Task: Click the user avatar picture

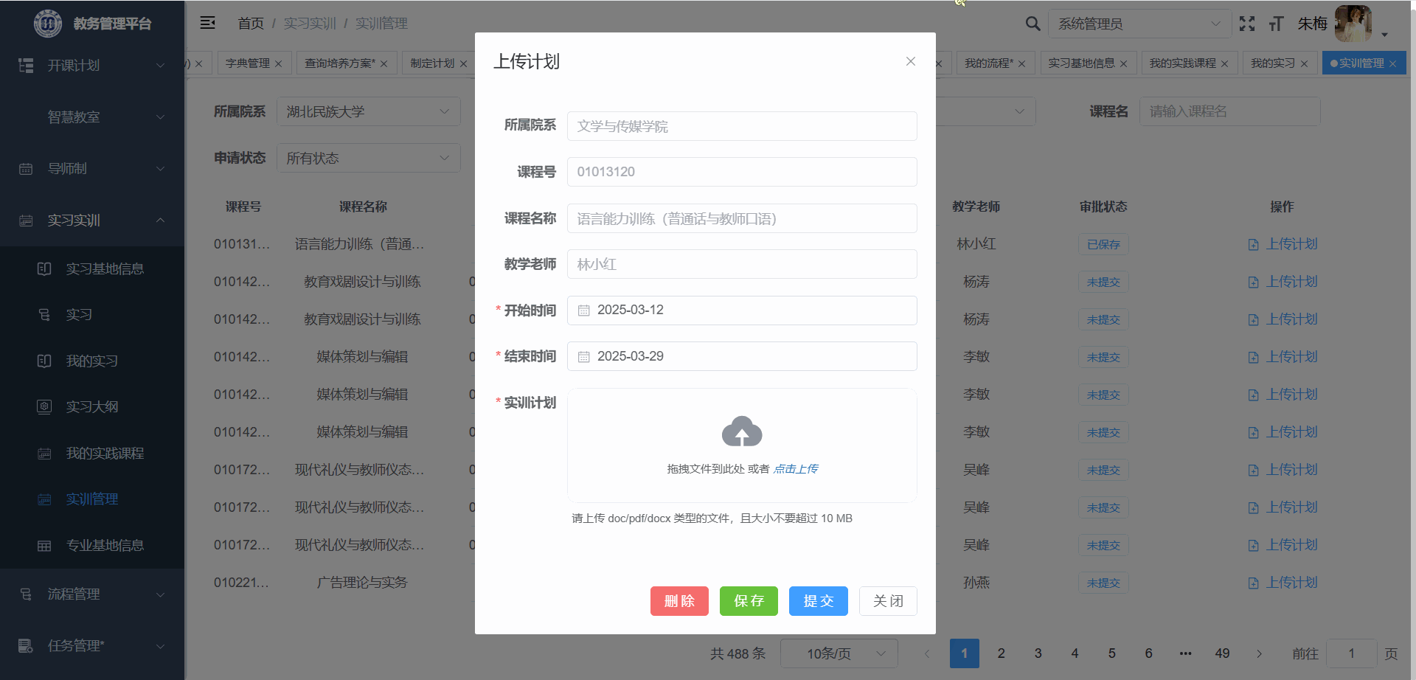Action: tap(1353, 24)
